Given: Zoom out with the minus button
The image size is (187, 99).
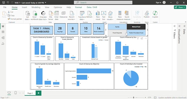Looking at the screenshot, I should point(128,97).
